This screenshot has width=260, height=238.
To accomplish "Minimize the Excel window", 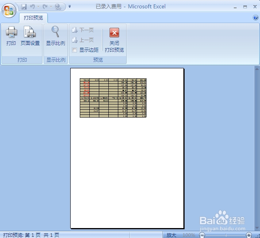I will click(235, 7).
